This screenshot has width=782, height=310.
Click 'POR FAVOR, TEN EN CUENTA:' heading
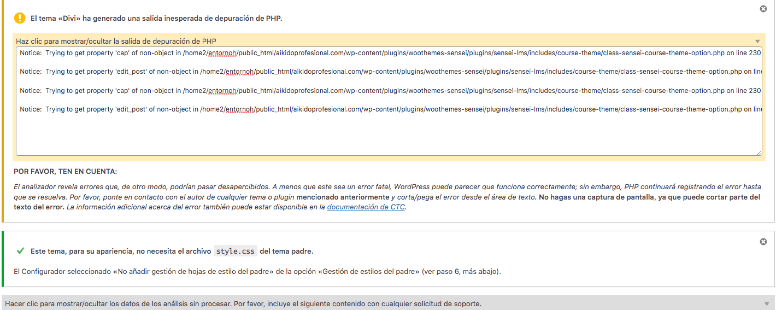click(x=65, y=172)
